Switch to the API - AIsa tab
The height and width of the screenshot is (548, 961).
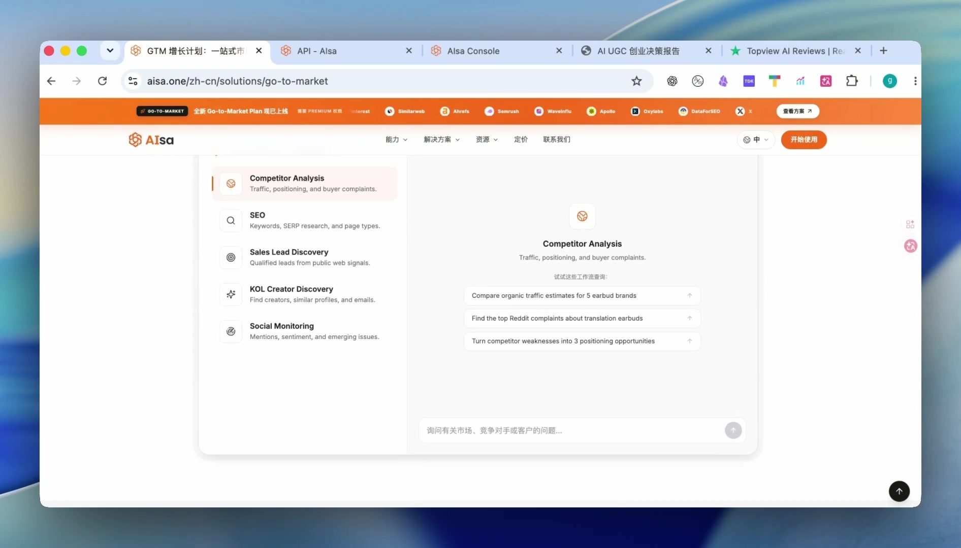click(x=346, y=51)
